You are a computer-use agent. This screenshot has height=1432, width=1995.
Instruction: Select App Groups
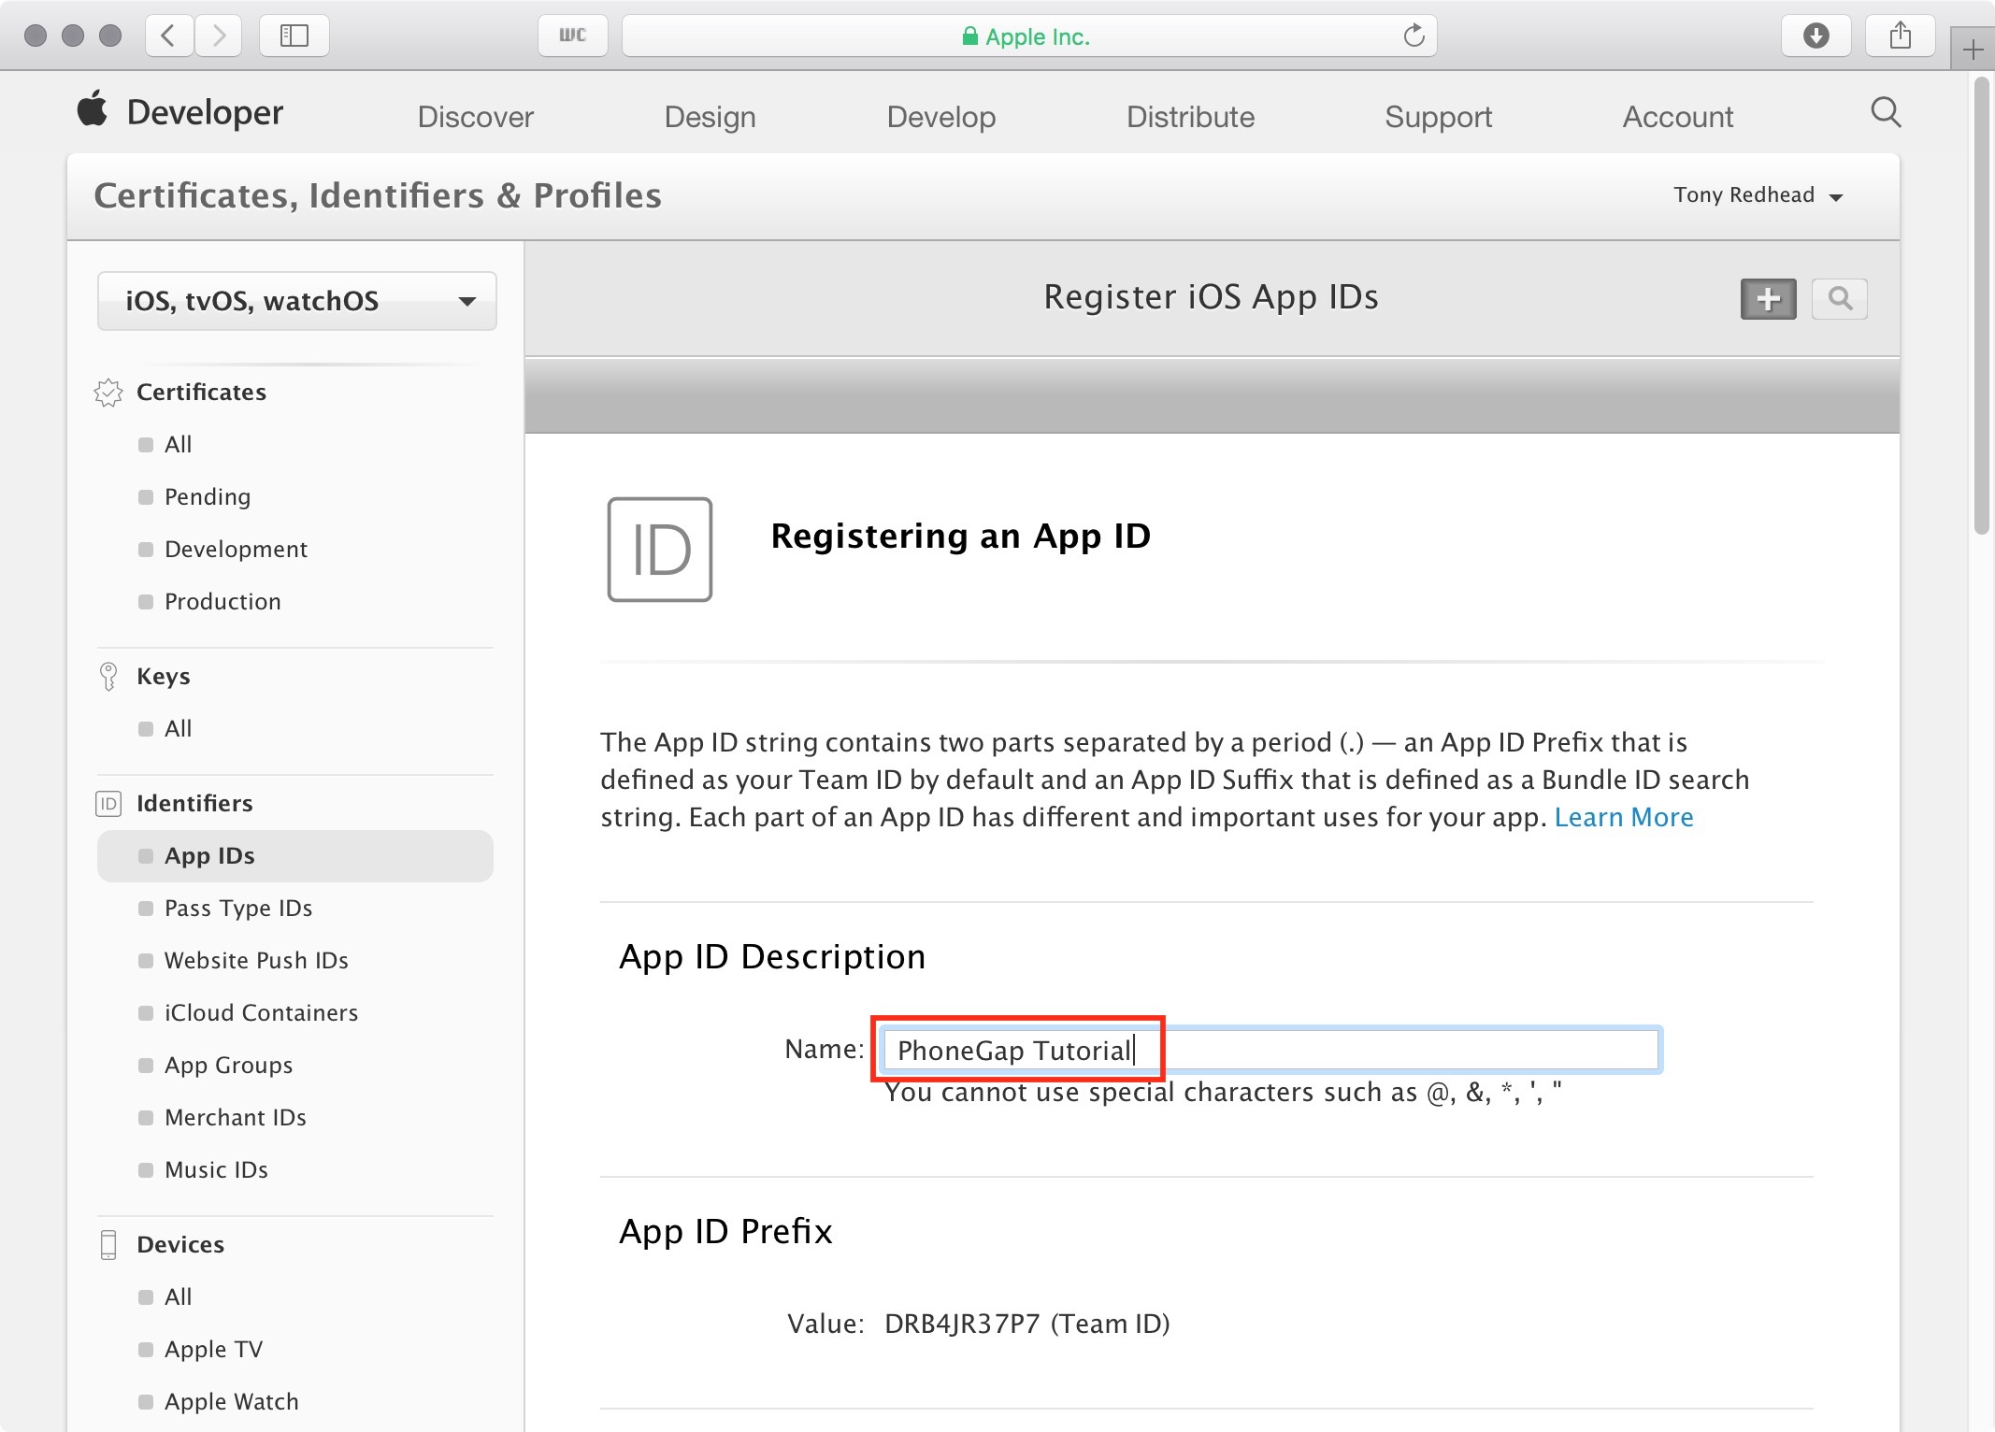click(x=228, y=1066)
